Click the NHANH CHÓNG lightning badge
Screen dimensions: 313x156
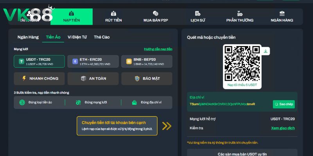point(40,79)
